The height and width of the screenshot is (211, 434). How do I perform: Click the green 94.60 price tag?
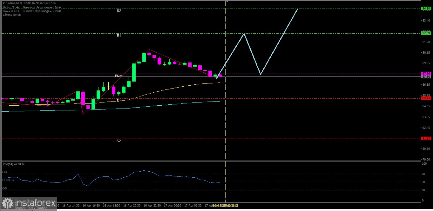[x=426, y=9]
